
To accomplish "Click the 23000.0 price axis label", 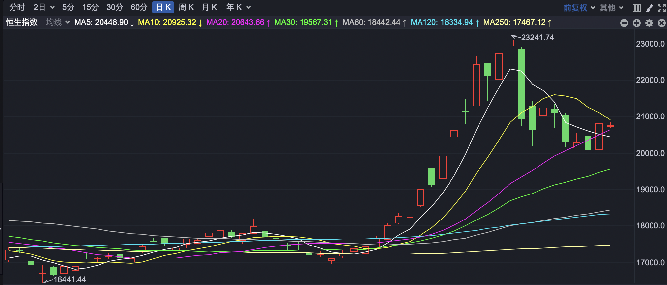I will click(x=650, y=44).
